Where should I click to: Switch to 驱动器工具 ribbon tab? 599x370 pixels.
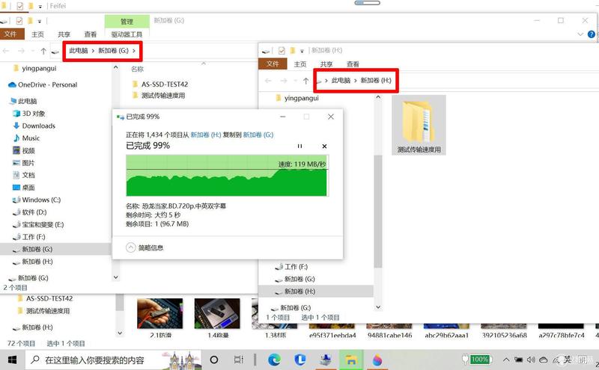pyautogui.click(x=127, y=34)
